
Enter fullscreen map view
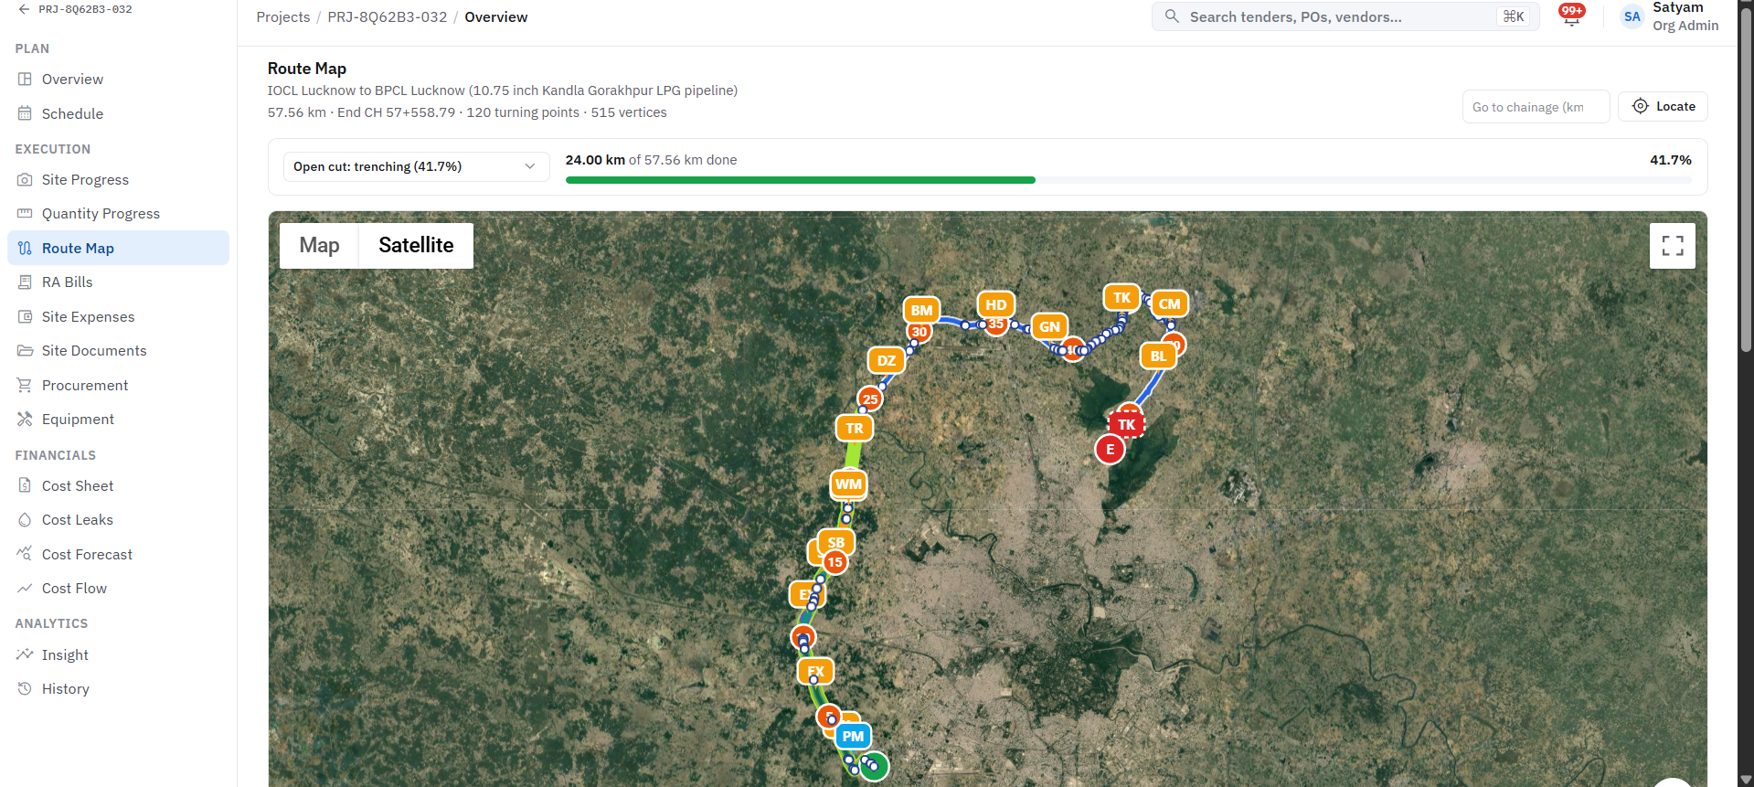tap(1672, 246)
